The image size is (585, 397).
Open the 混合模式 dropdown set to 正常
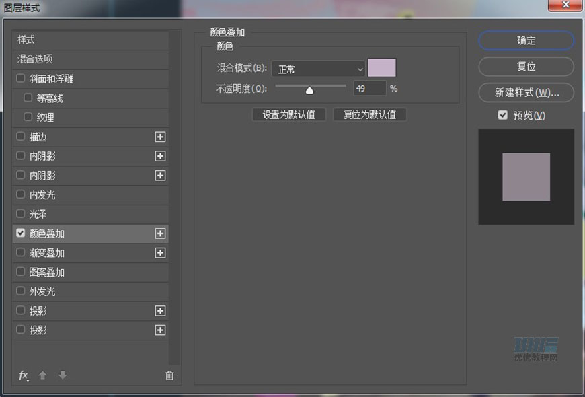click(x=318, y=69)
